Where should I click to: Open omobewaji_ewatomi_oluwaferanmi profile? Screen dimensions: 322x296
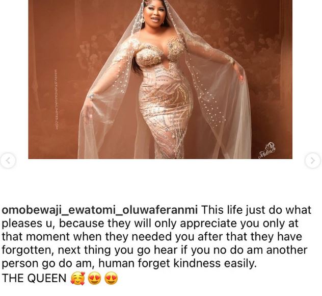(99, 210)
